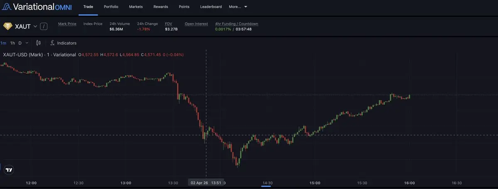Select the 1m timeframe
This screenshot has height=189, width=498.
[x=3, y=43]
